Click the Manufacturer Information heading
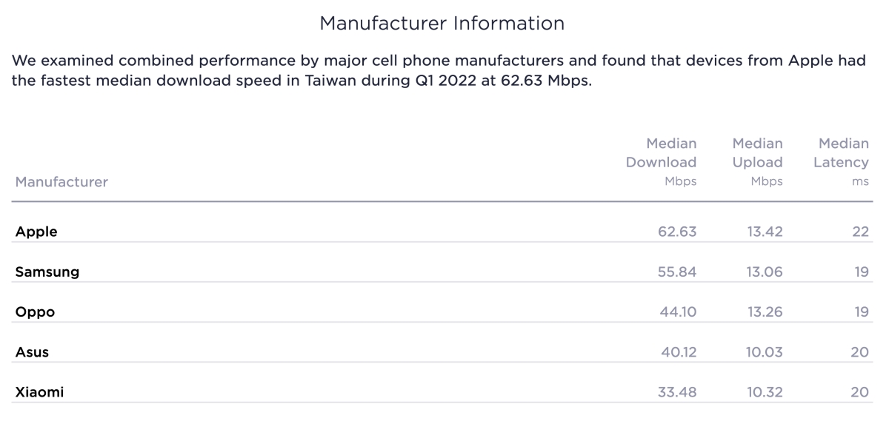Viewport: 889px width, 421px height. click(x=442, y=24)
